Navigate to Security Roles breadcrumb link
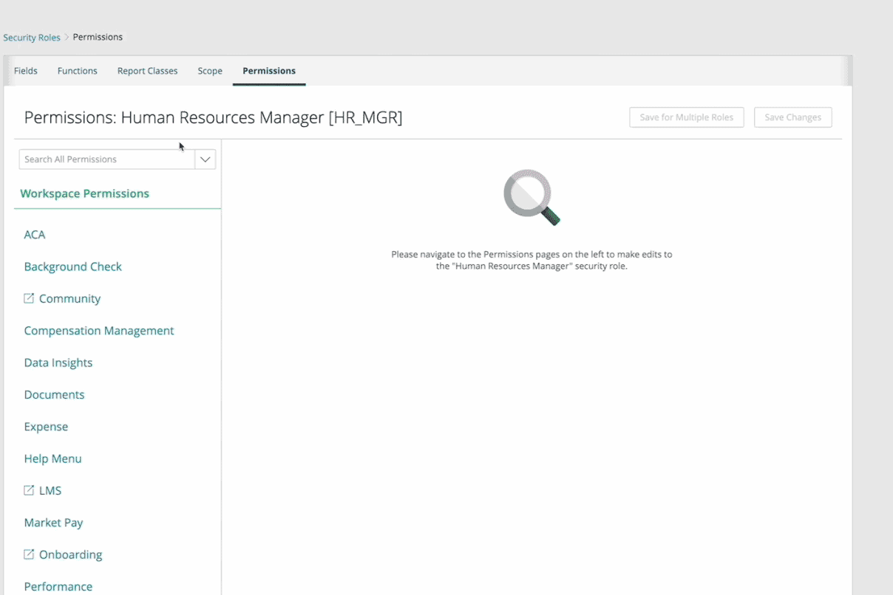Screen dimensions: 893x595 [x=32, y=38]
